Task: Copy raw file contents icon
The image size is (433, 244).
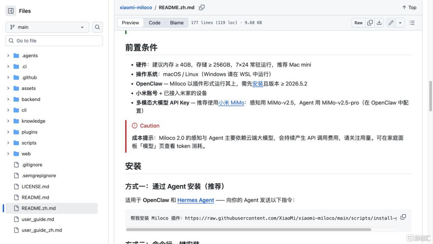Action: pyautogui.click(x=370, y=23)
